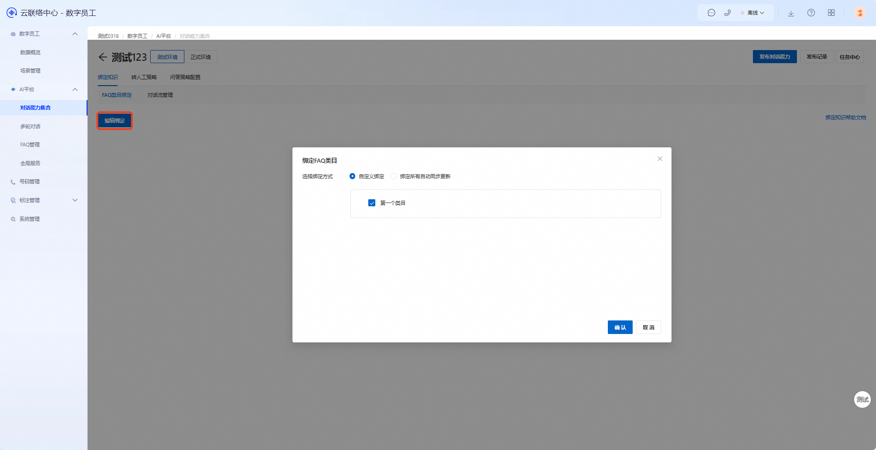
Task: Select the 转人工策略 tab
Action: click(x=144, y=77)
